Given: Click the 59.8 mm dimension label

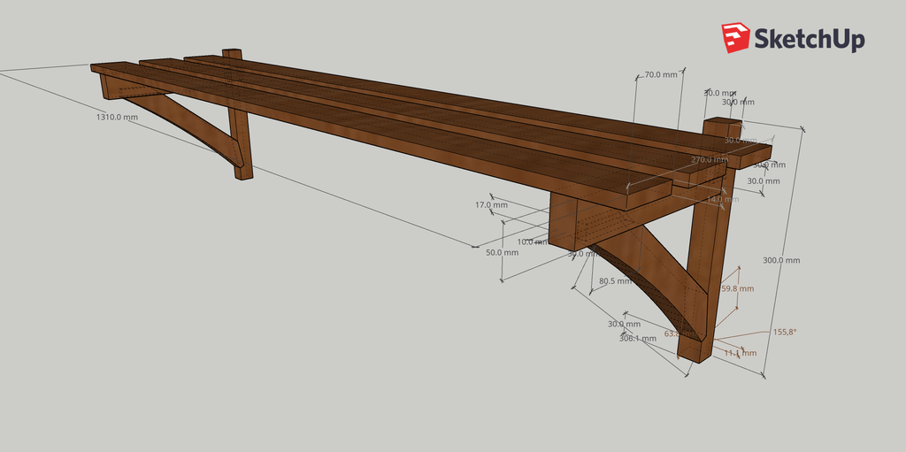Looking at the screenshot, I should 738,288.
